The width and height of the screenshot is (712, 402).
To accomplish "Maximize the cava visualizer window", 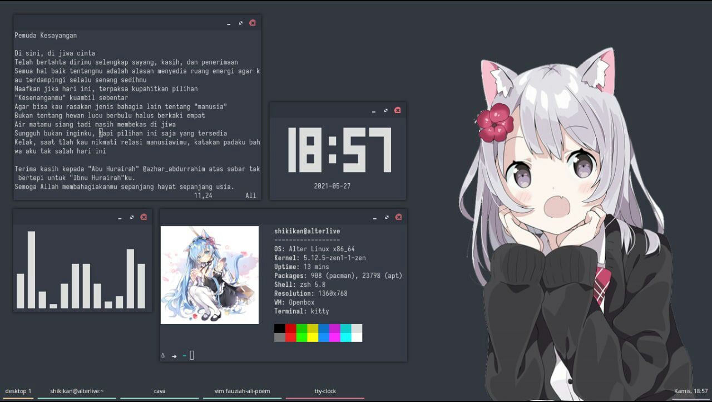I will click(x=132, y=217).
